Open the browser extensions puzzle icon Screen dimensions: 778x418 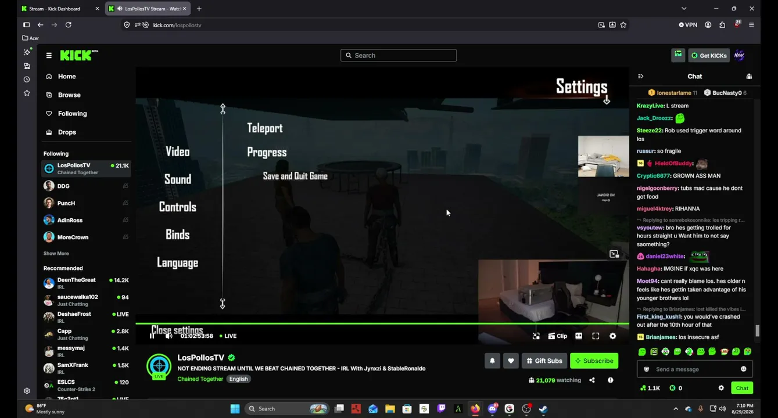722,25
